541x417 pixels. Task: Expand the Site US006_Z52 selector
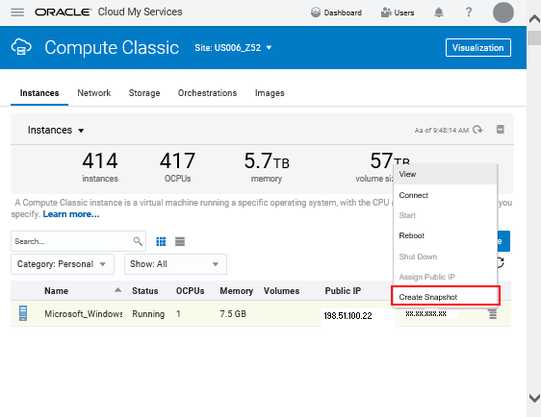point(233,47)
